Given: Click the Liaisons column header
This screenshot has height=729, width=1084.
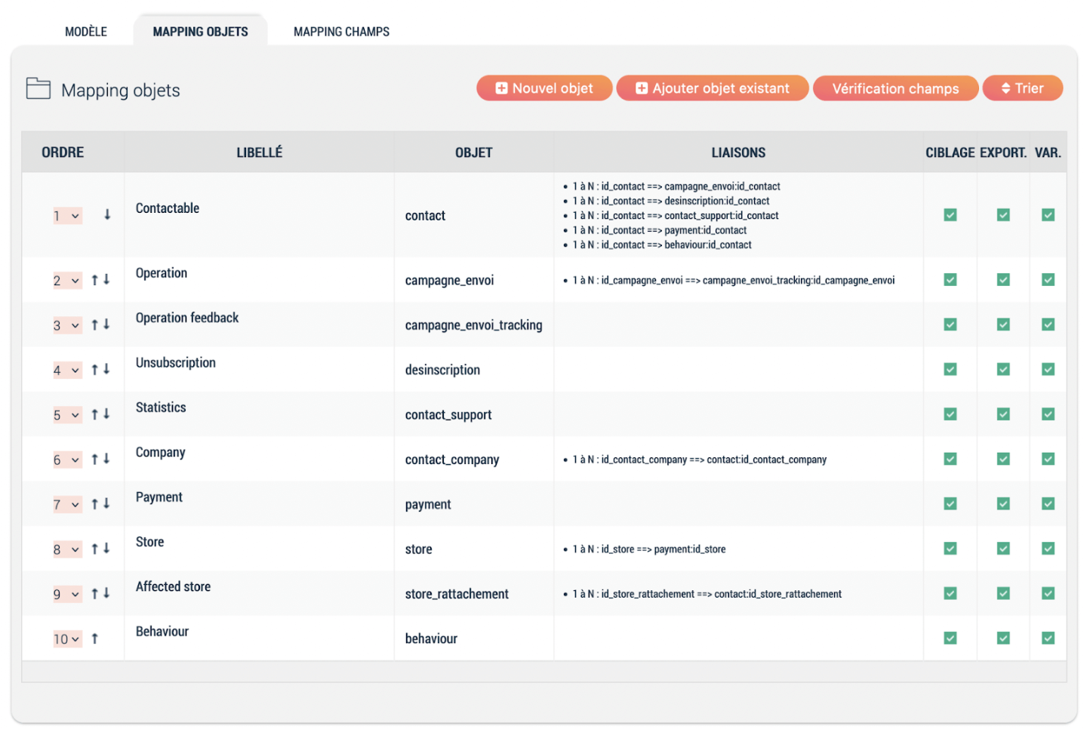Looking at the screenshot, I should (738, 152).
